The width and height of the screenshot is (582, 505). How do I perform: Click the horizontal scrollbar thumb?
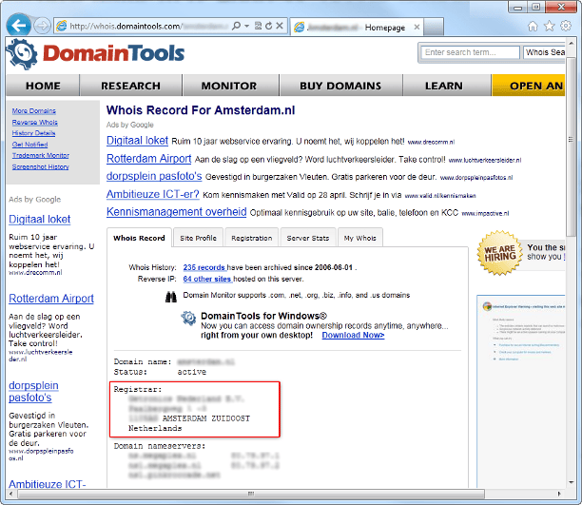[251, 494]
